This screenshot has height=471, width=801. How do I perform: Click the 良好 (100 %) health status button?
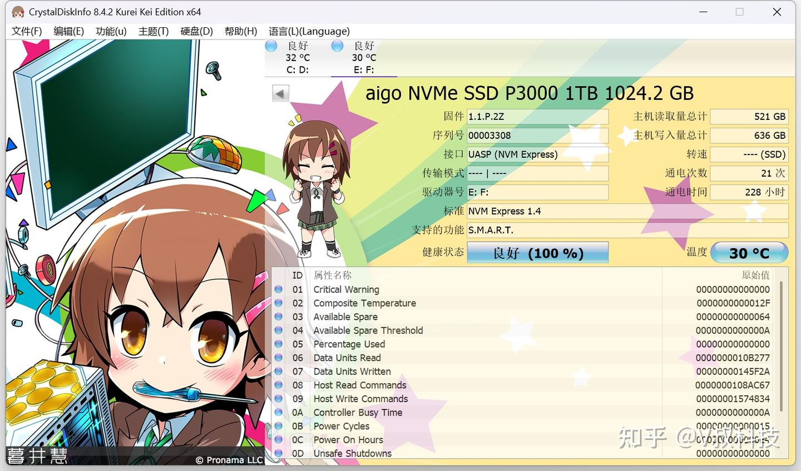538,253
